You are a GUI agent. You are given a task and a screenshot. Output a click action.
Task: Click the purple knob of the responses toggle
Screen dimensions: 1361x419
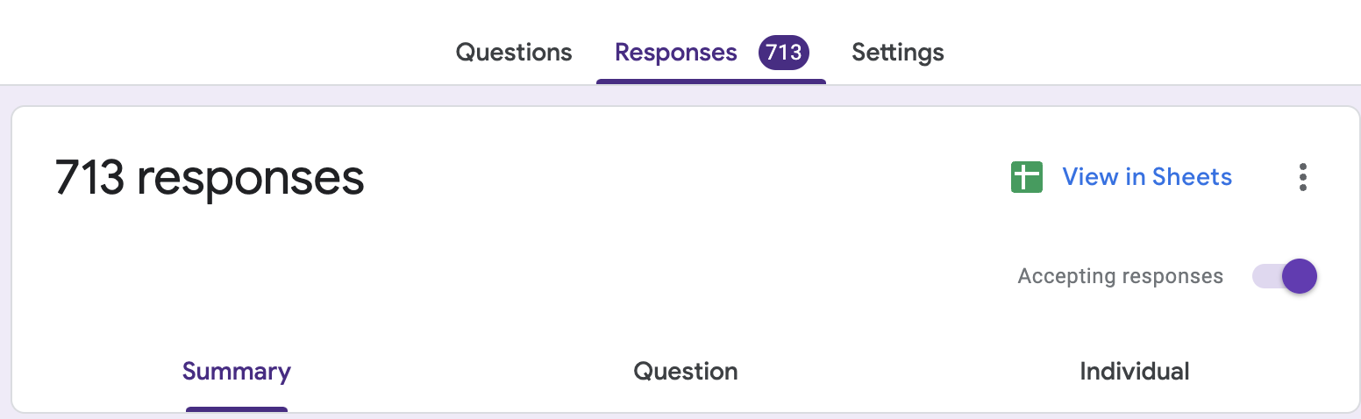pos(1299,277)
